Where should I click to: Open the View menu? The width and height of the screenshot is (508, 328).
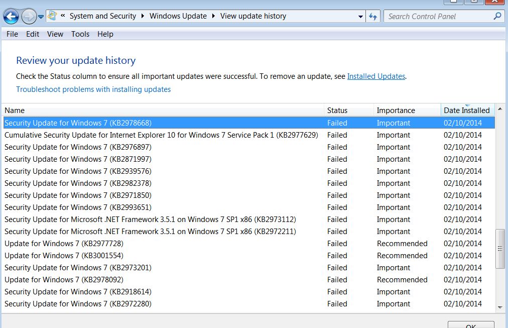(x=55, y=34)
